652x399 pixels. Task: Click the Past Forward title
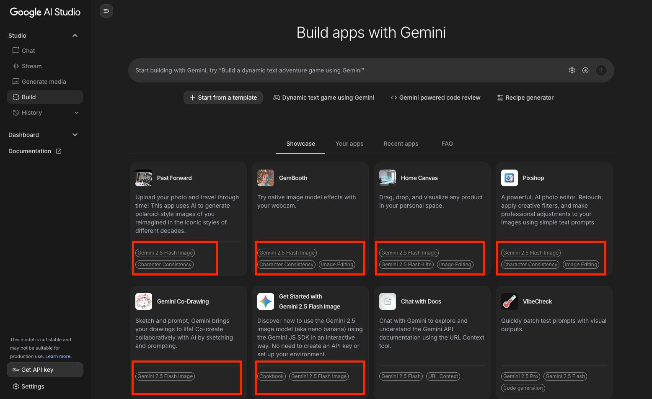tap(174, 178)
